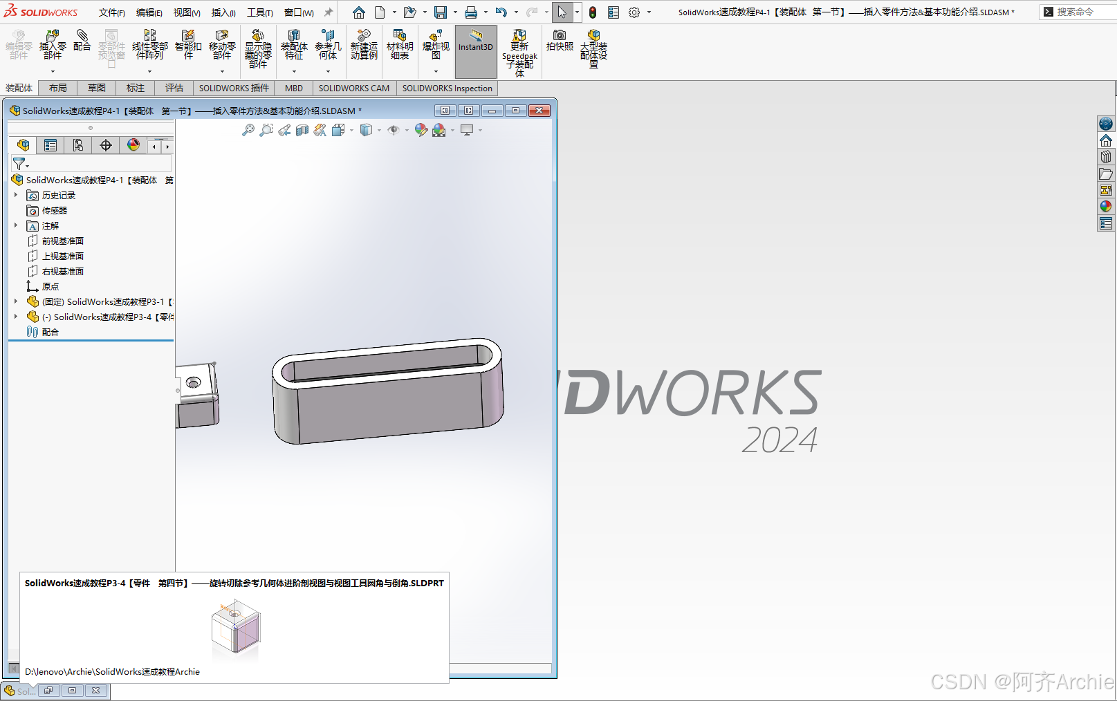Viewport: 1117px width, 701px height.
Task: Open the 视图(V) menu
Action: coord(187,12)
